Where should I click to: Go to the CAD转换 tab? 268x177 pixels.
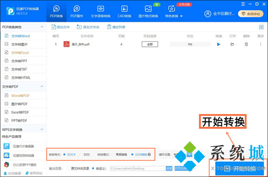pyautogui.click(x=124, y=11)
